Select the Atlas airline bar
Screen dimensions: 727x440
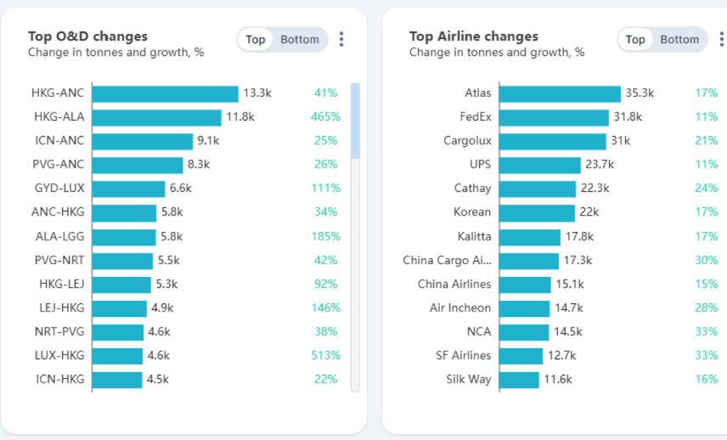[560, 93]
